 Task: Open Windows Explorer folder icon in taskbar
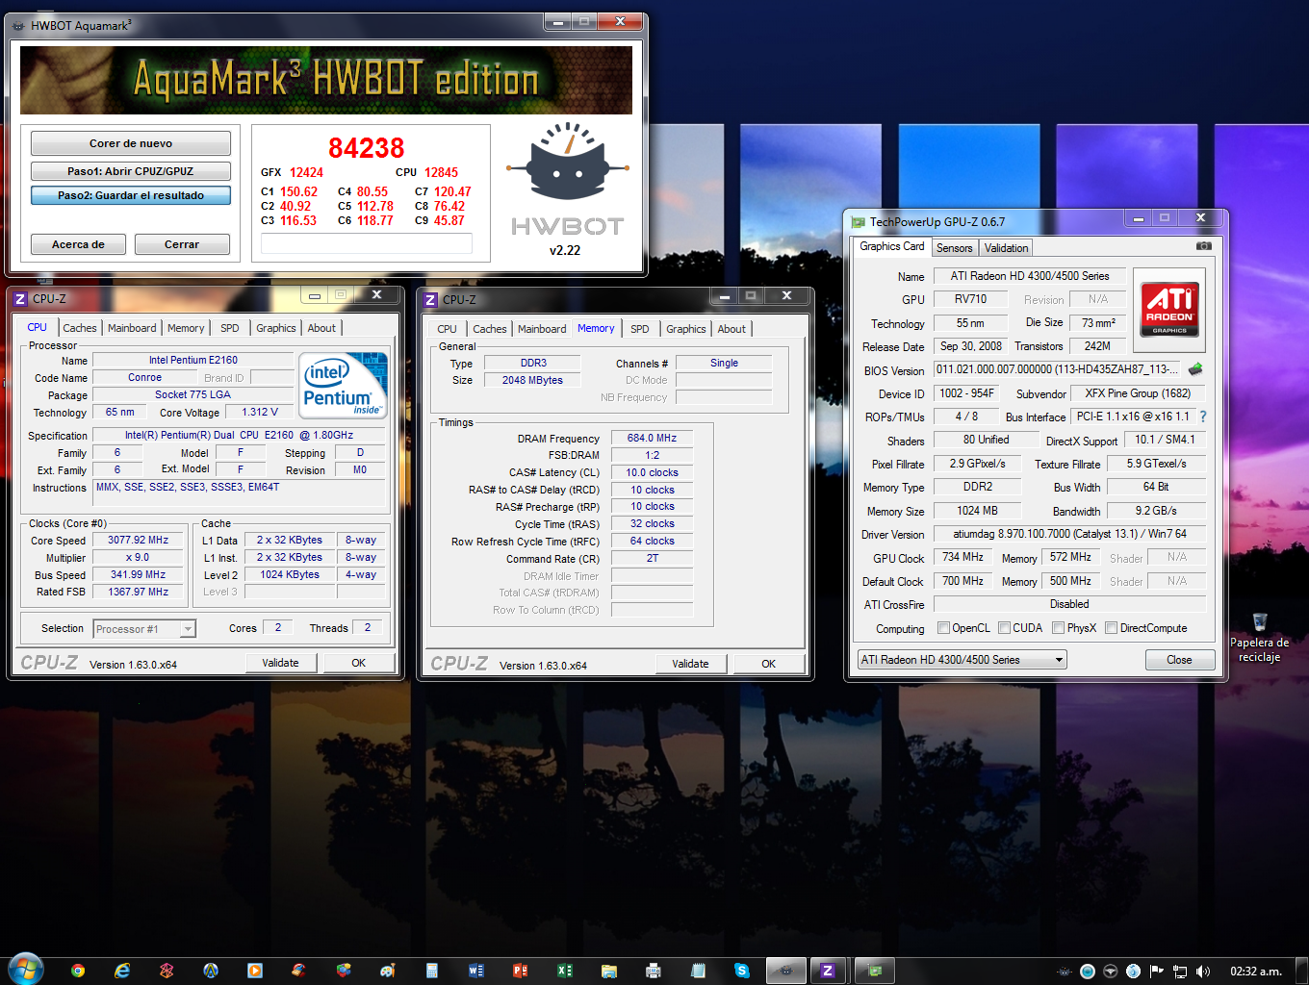(x=609, y=971)
